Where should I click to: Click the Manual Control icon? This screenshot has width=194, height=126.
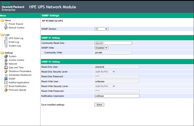pos(6,28)
